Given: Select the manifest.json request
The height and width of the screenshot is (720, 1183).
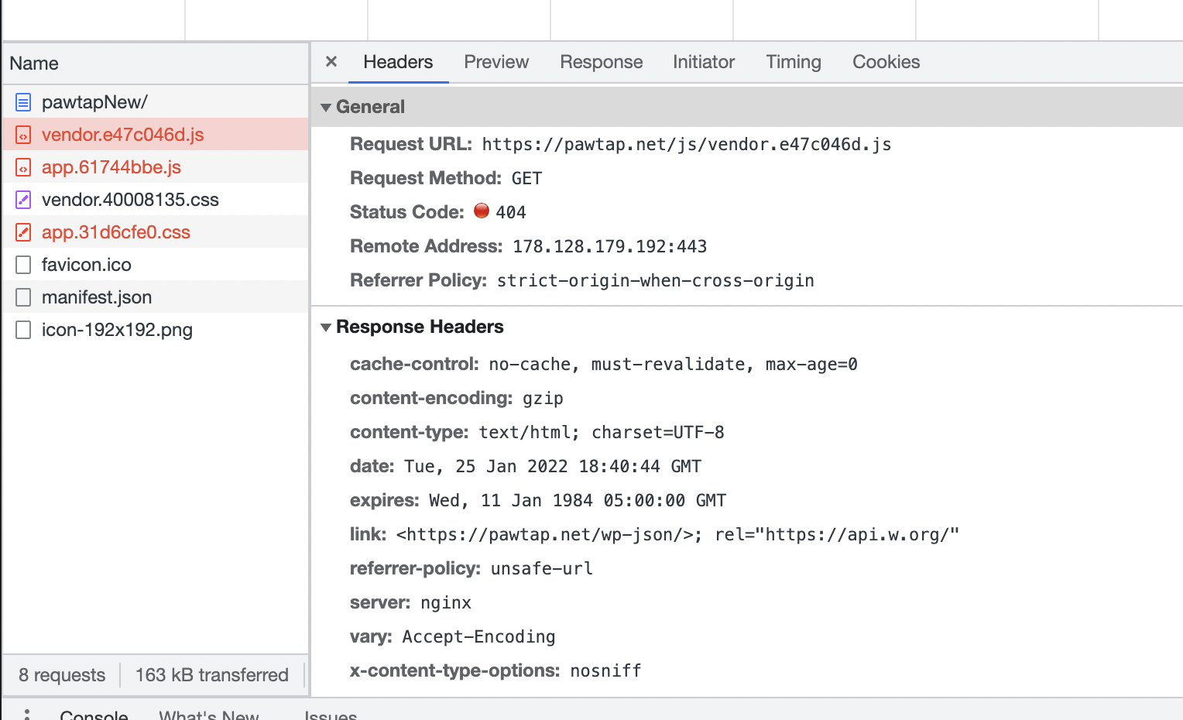Looking at the screenshot, I should (155, 297).
